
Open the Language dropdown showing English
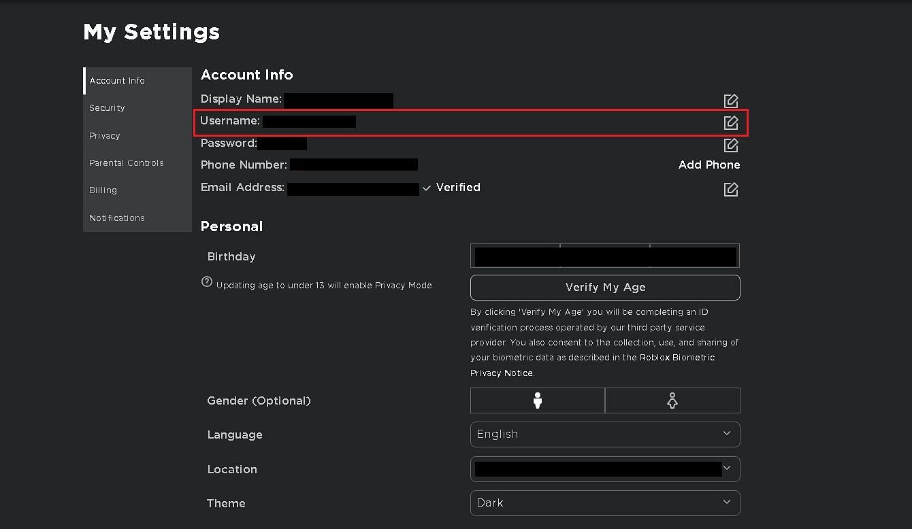(604, 434)
